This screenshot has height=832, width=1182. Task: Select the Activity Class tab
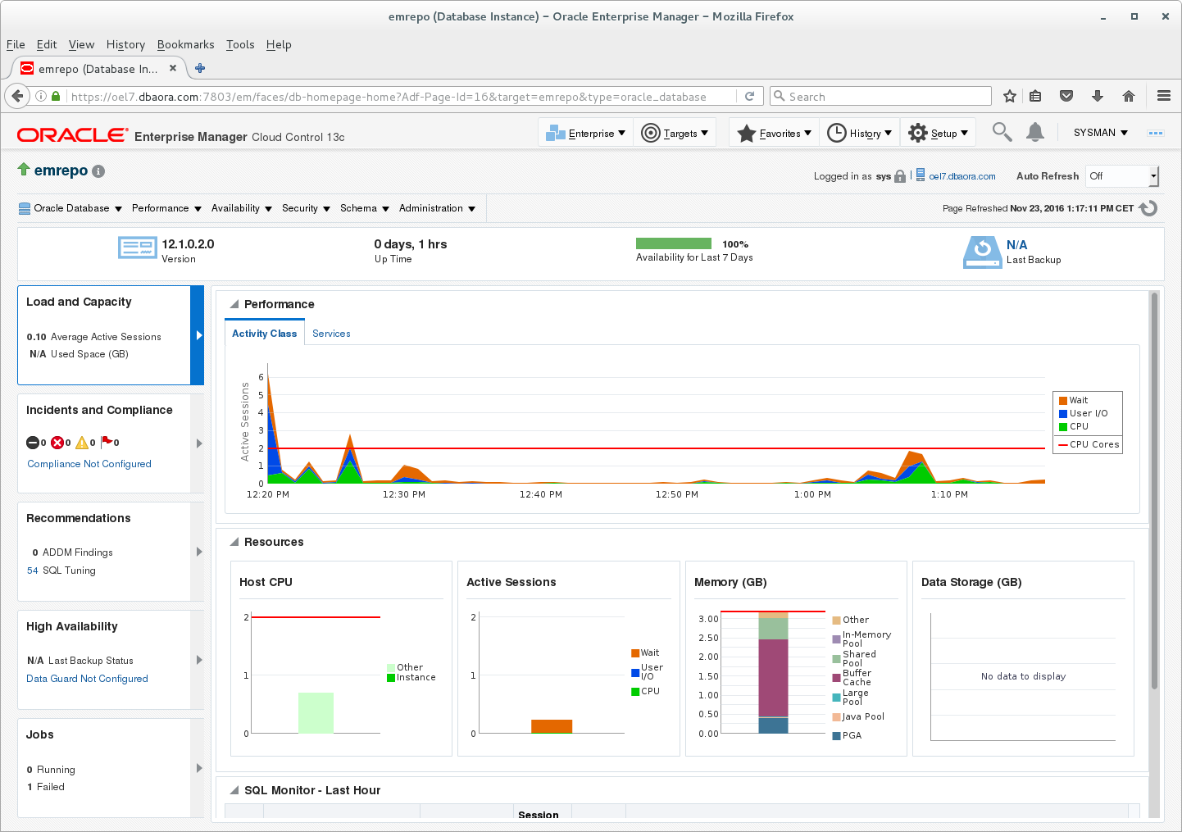265,334
